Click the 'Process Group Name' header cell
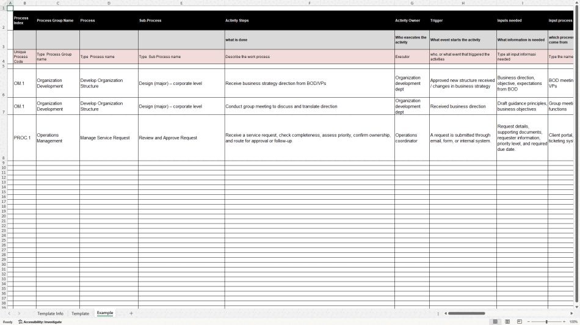Screen dimensions: 580x325 click(x=58, y=20)
